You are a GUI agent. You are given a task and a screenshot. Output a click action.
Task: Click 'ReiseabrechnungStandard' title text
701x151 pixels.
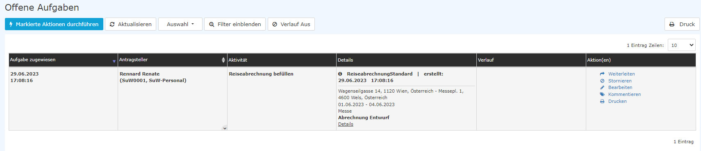point(380,74)
